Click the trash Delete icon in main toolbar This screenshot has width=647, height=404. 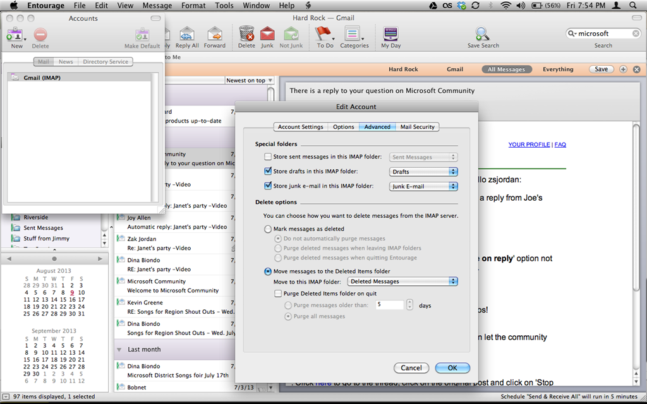(246, 34)
